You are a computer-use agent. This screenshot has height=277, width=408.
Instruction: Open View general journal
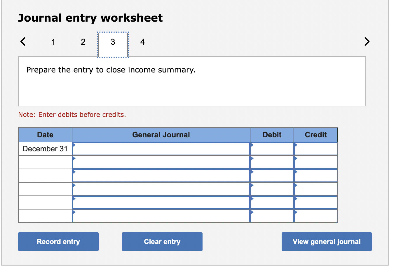[327, 242]
